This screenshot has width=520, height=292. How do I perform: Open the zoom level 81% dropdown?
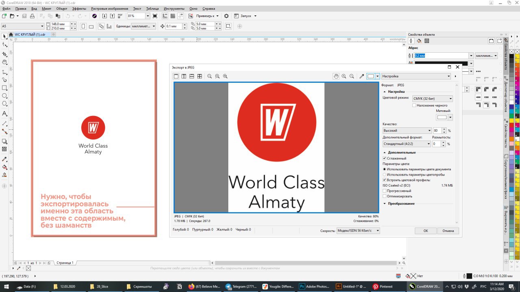(148, 16)
